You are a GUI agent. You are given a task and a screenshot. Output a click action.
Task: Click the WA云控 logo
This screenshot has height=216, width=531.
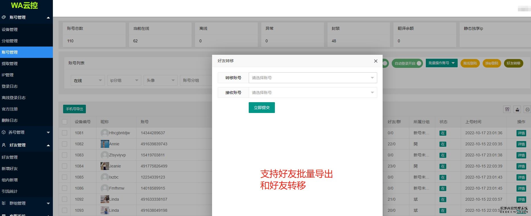[x=24, y=5]
